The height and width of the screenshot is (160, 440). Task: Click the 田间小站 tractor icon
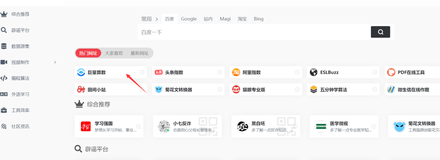pyautogui.click(x=81, y=90)
